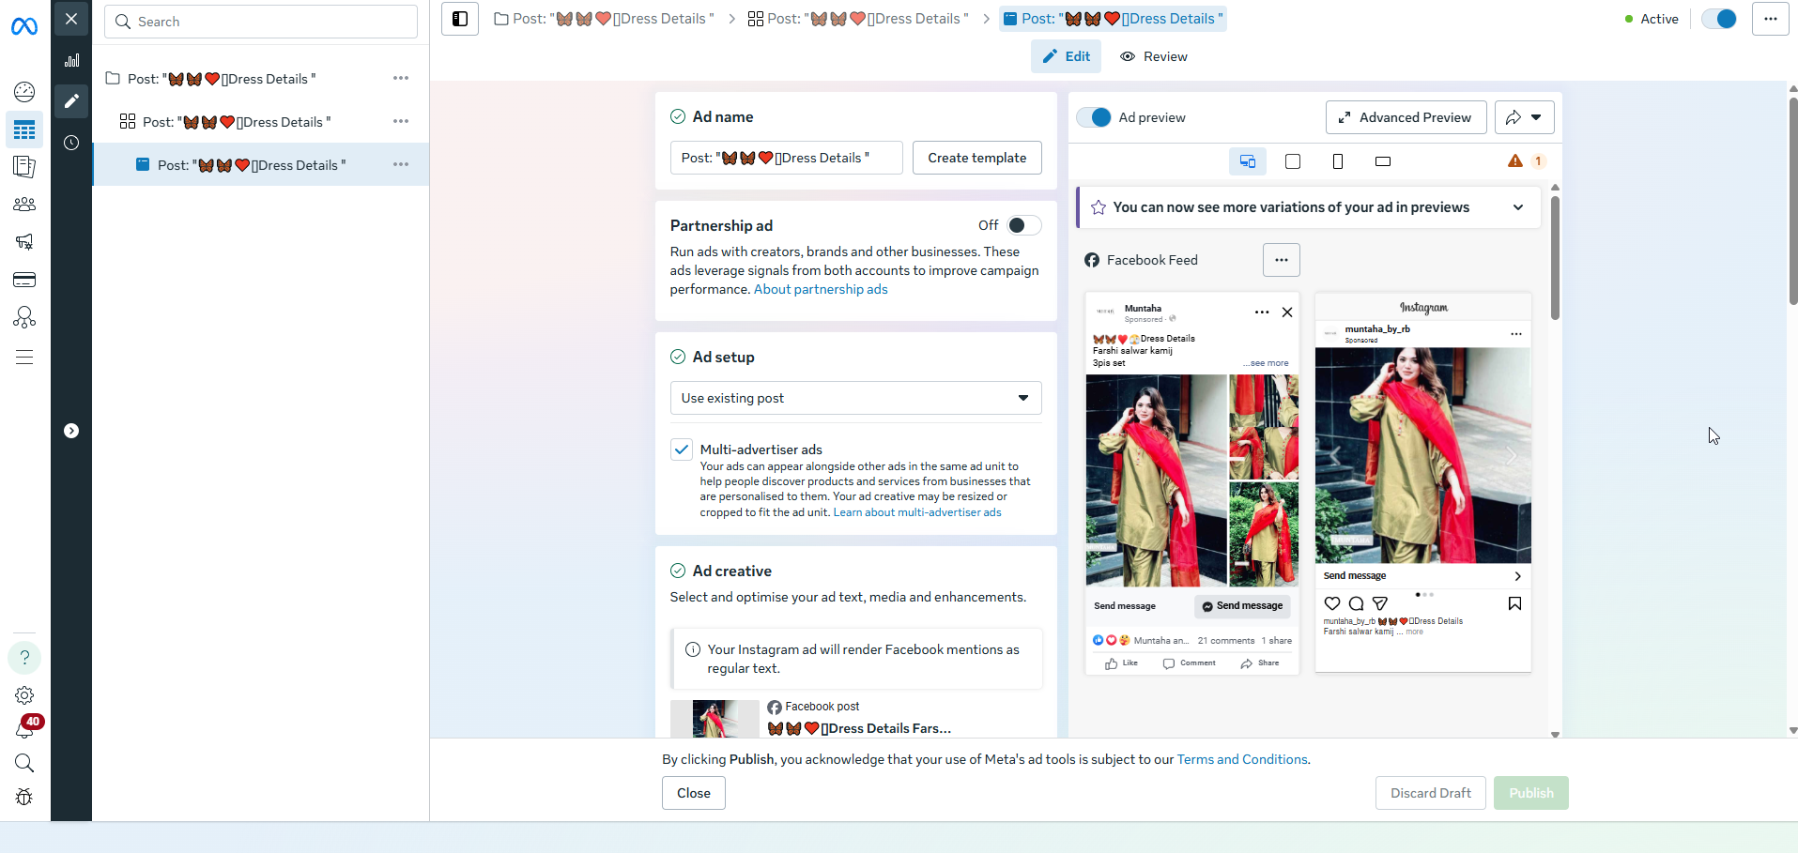This screenshot has width=1798, height=853.
Task: Click Send message button in Facebook preview
Action: 1242,606
